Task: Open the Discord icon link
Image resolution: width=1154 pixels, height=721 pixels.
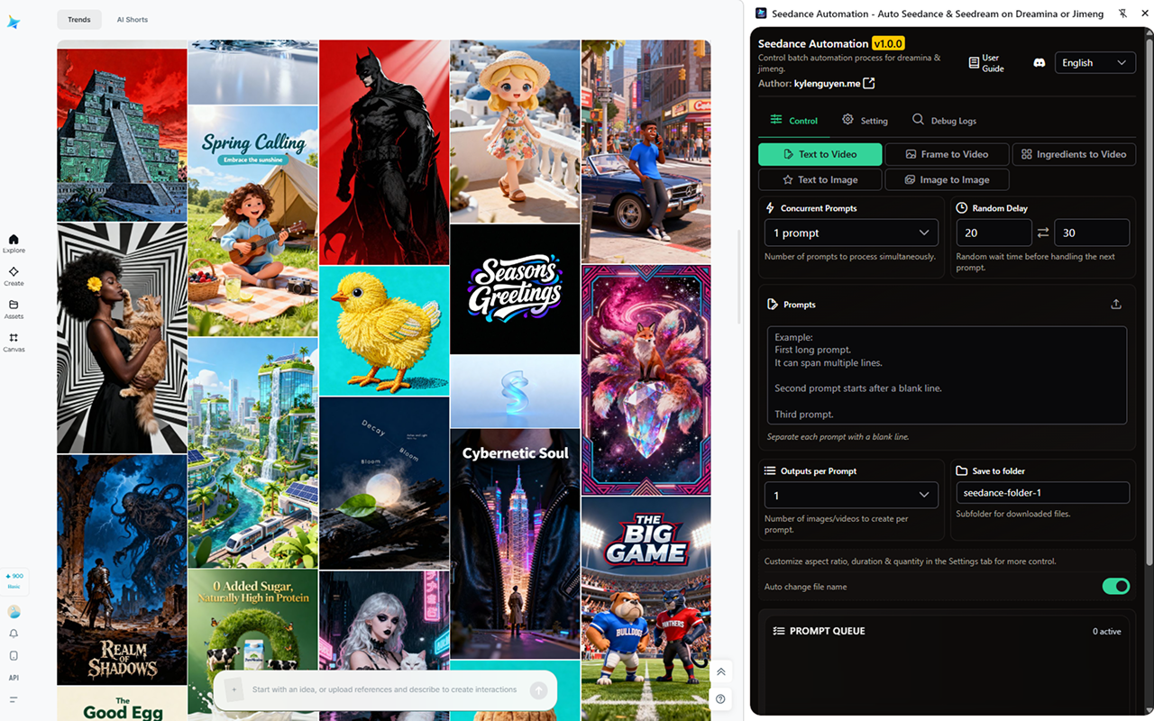Action: tap(1039, 63)
